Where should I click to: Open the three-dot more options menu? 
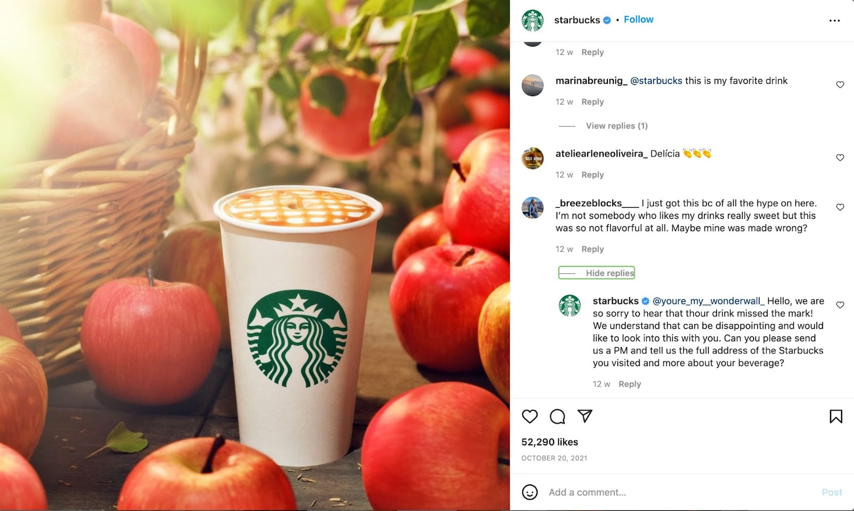(835, 21)
